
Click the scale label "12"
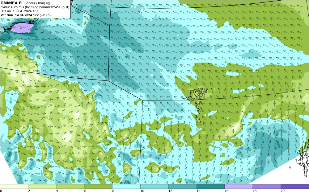[x=170, y=191]
